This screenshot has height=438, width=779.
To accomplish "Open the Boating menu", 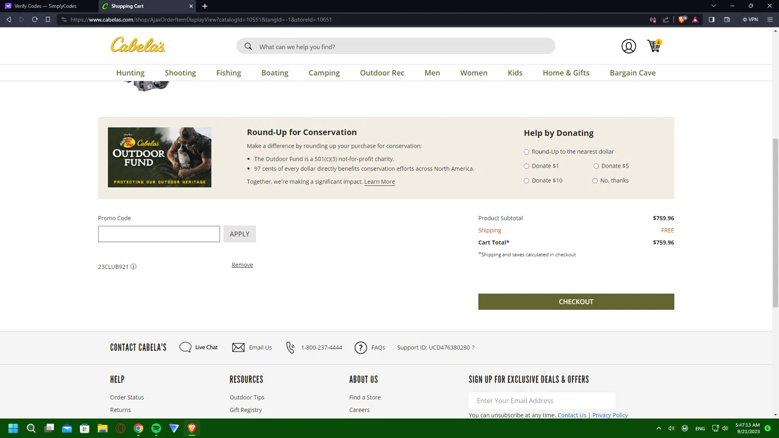I will pyautogui.click(x=275, y=73).
